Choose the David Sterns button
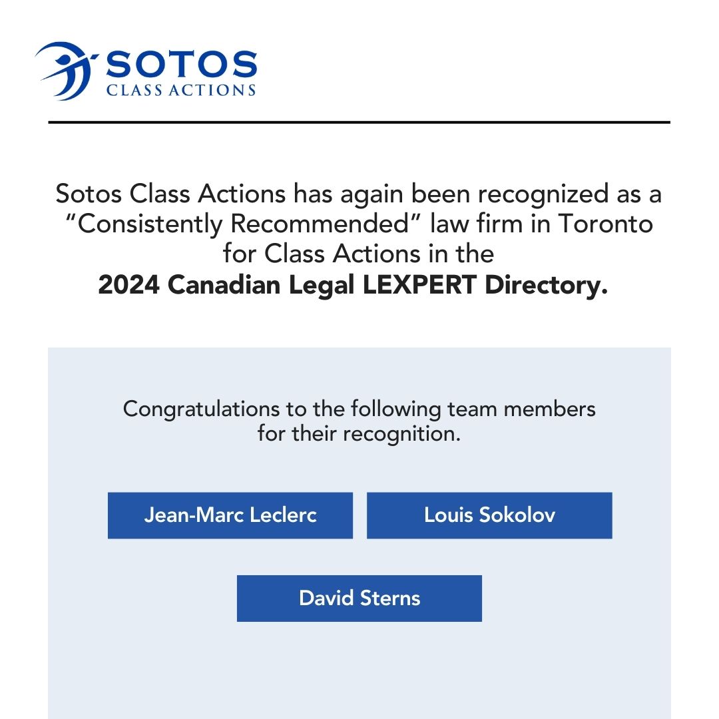This screenshot has height=719, width=719. point(359,599)
